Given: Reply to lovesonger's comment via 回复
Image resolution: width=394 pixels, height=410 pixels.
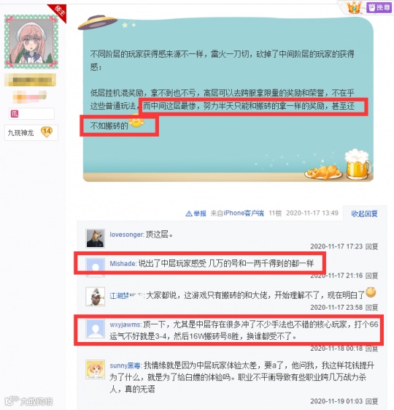Looking at the screenshot, I should (371, 246).
